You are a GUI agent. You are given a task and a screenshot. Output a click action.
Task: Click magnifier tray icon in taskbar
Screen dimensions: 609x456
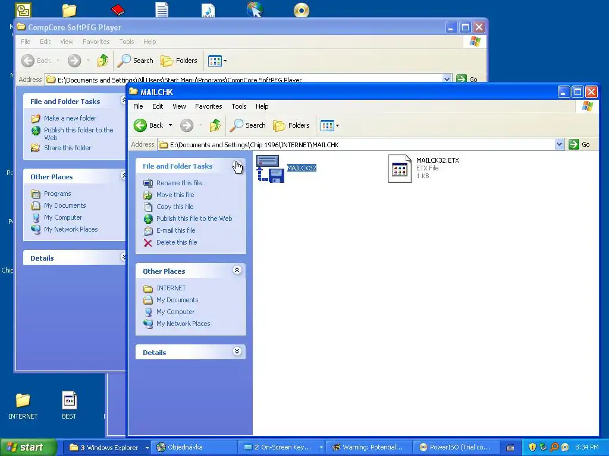(554, 448)
